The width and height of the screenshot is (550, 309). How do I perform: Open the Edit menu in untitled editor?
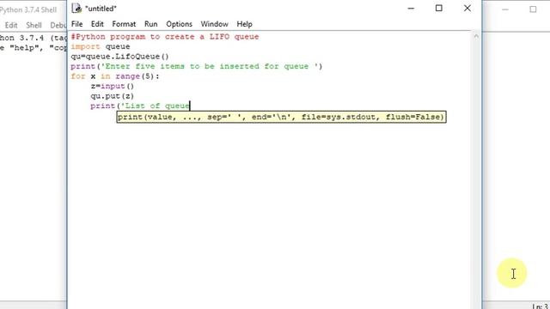coord(97,24)
